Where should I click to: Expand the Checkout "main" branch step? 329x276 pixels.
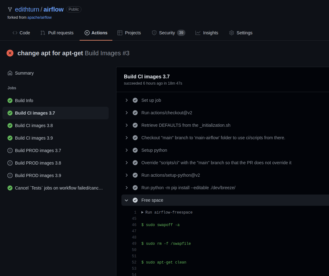pyautogui.click(x=126, y=138)
